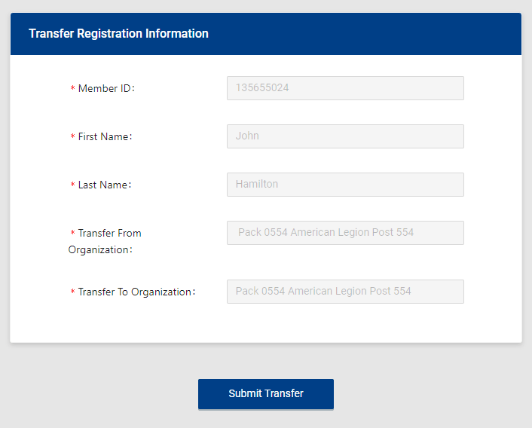Screen dimensions: 532x428
Task: Click the asterisk before Transfer From
Action: coord(72,234)
